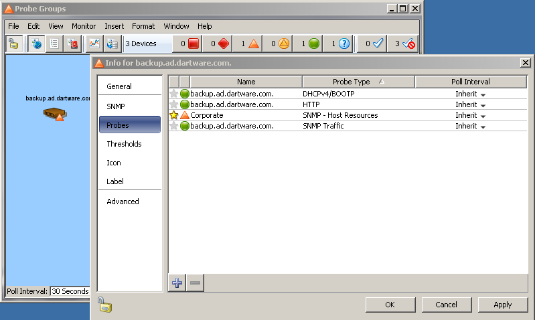Select the map view globe icon
The width and height of the screenshot is (535, 320).
[37, 44]
